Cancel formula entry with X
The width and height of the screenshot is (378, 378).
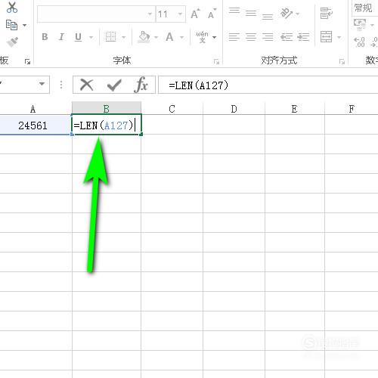pos(86,85)
